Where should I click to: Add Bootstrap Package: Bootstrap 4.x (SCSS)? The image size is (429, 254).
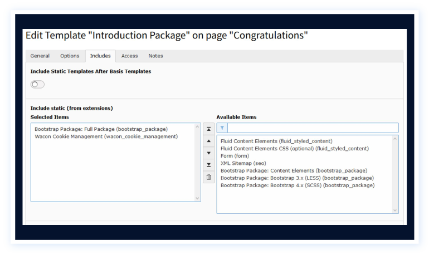[297, 185]
